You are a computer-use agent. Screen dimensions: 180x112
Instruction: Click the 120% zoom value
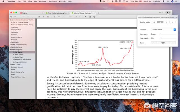[163, 43]
